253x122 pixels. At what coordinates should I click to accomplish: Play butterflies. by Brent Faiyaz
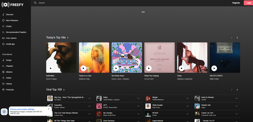click(51, 68)
